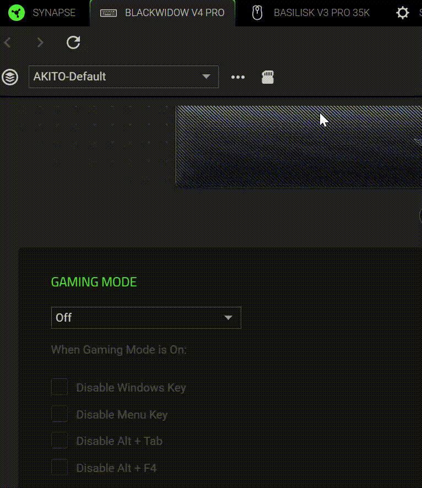This screenshot has height=488, width=422.
Task: Open the three-dots profile options menu
Action: [x=238, y=77]
